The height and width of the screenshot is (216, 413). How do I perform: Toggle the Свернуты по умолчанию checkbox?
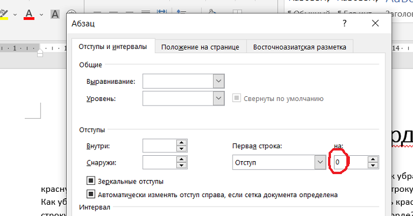236,98
